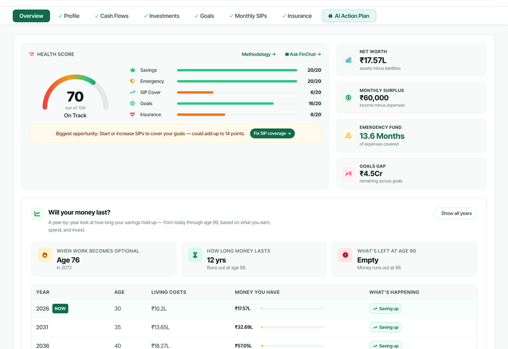Click the Goals target icon
The height and width of the screenshot is (349, 508).
(x=133, y=103)
